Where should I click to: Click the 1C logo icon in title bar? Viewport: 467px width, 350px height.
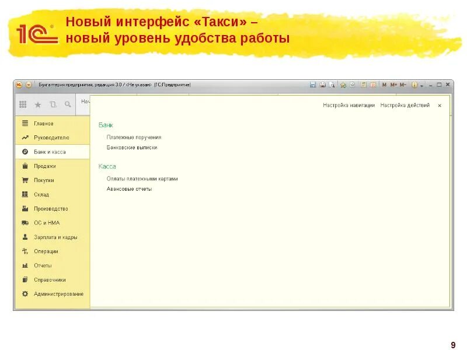[19, 85]
